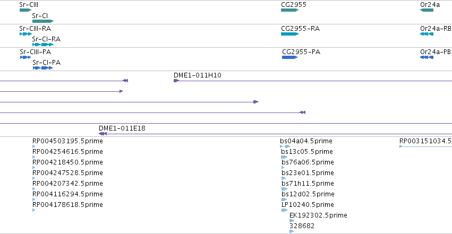
Task: Click the DME1-011E18 clone end arrow
Action: pos(103,134)
